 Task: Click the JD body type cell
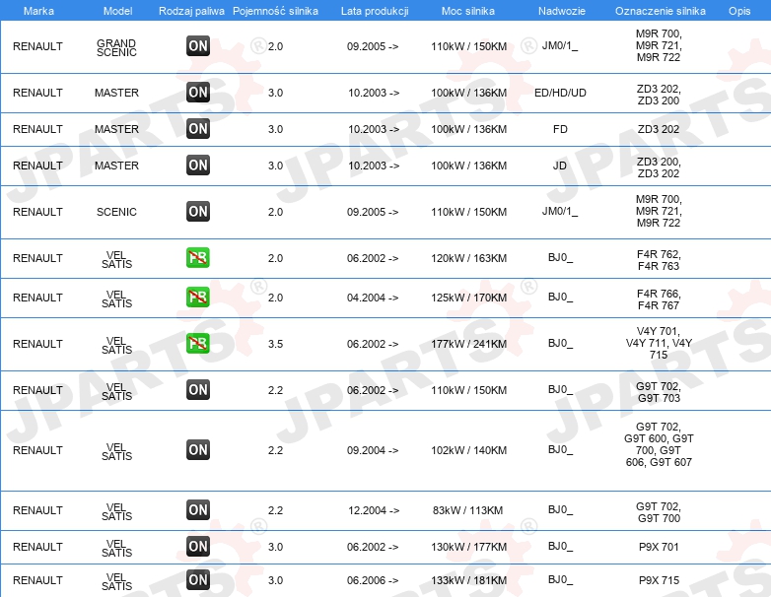coord(560,166)
